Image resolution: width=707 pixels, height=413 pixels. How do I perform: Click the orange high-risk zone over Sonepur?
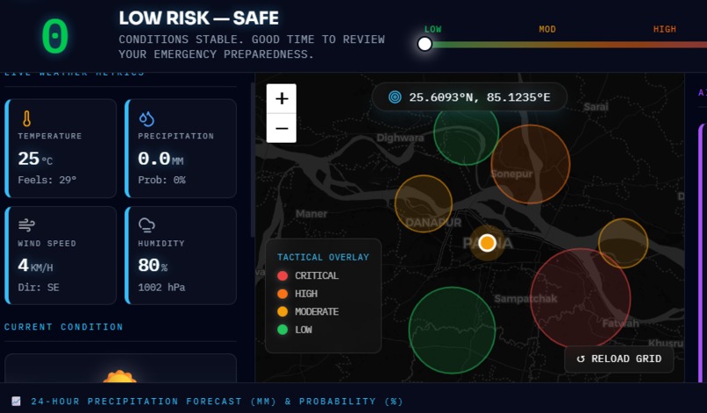pos(531,164)
